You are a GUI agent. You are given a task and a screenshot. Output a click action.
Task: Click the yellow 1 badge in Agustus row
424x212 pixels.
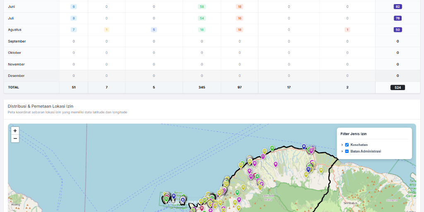106,30
